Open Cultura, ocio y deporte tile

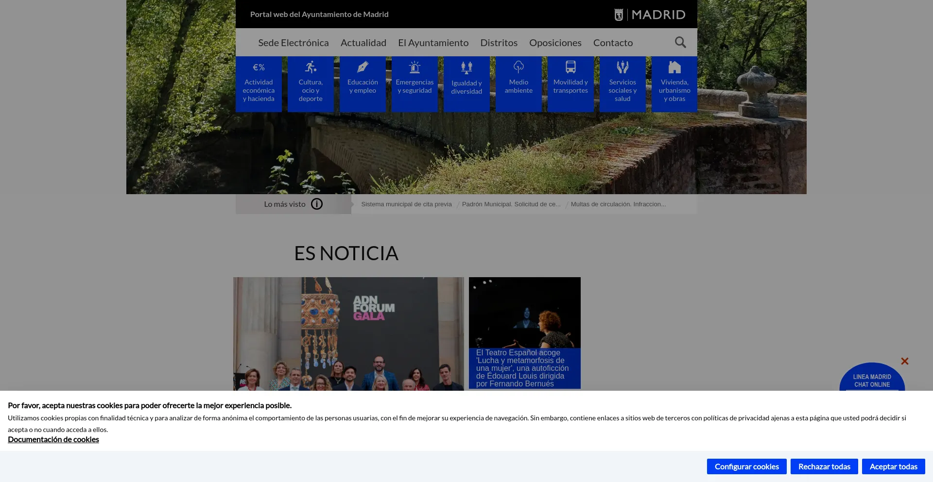311,84
